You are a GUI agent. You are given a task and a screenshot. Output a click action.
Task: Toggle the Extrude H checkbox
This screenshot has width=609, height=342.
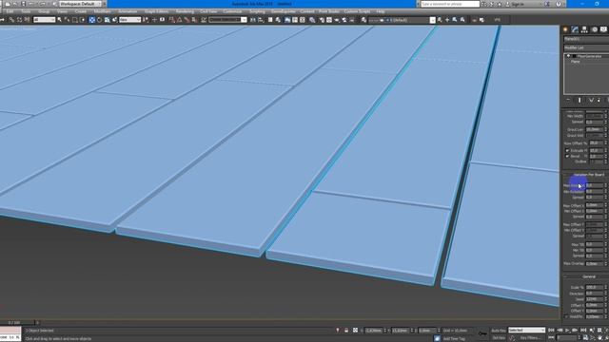(567, 150)
